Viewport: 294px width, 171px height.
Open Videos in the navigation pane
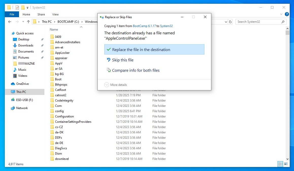pos(23,76)
